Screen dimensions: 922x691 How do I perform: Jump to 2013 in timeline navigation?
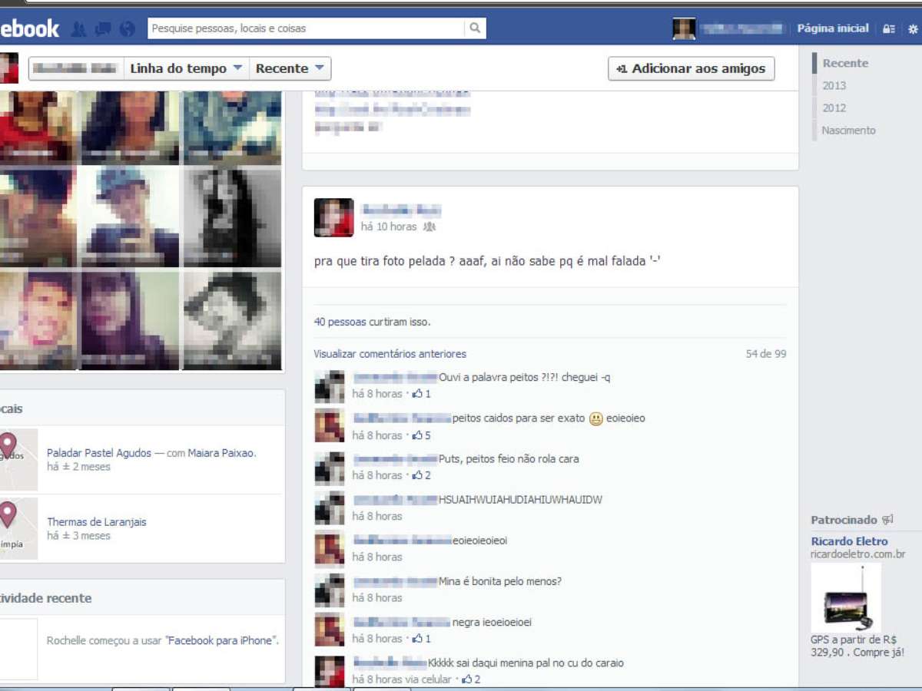834,85
